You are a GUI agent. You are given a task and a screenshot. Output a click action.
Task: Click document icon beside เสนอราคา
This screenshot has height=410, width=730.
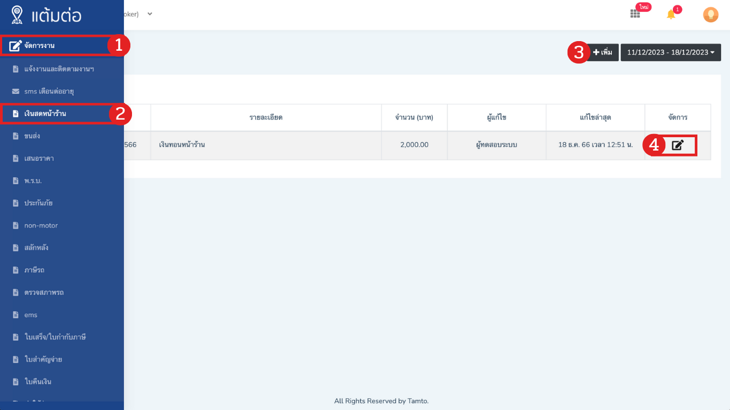click(x=15, y=159)
